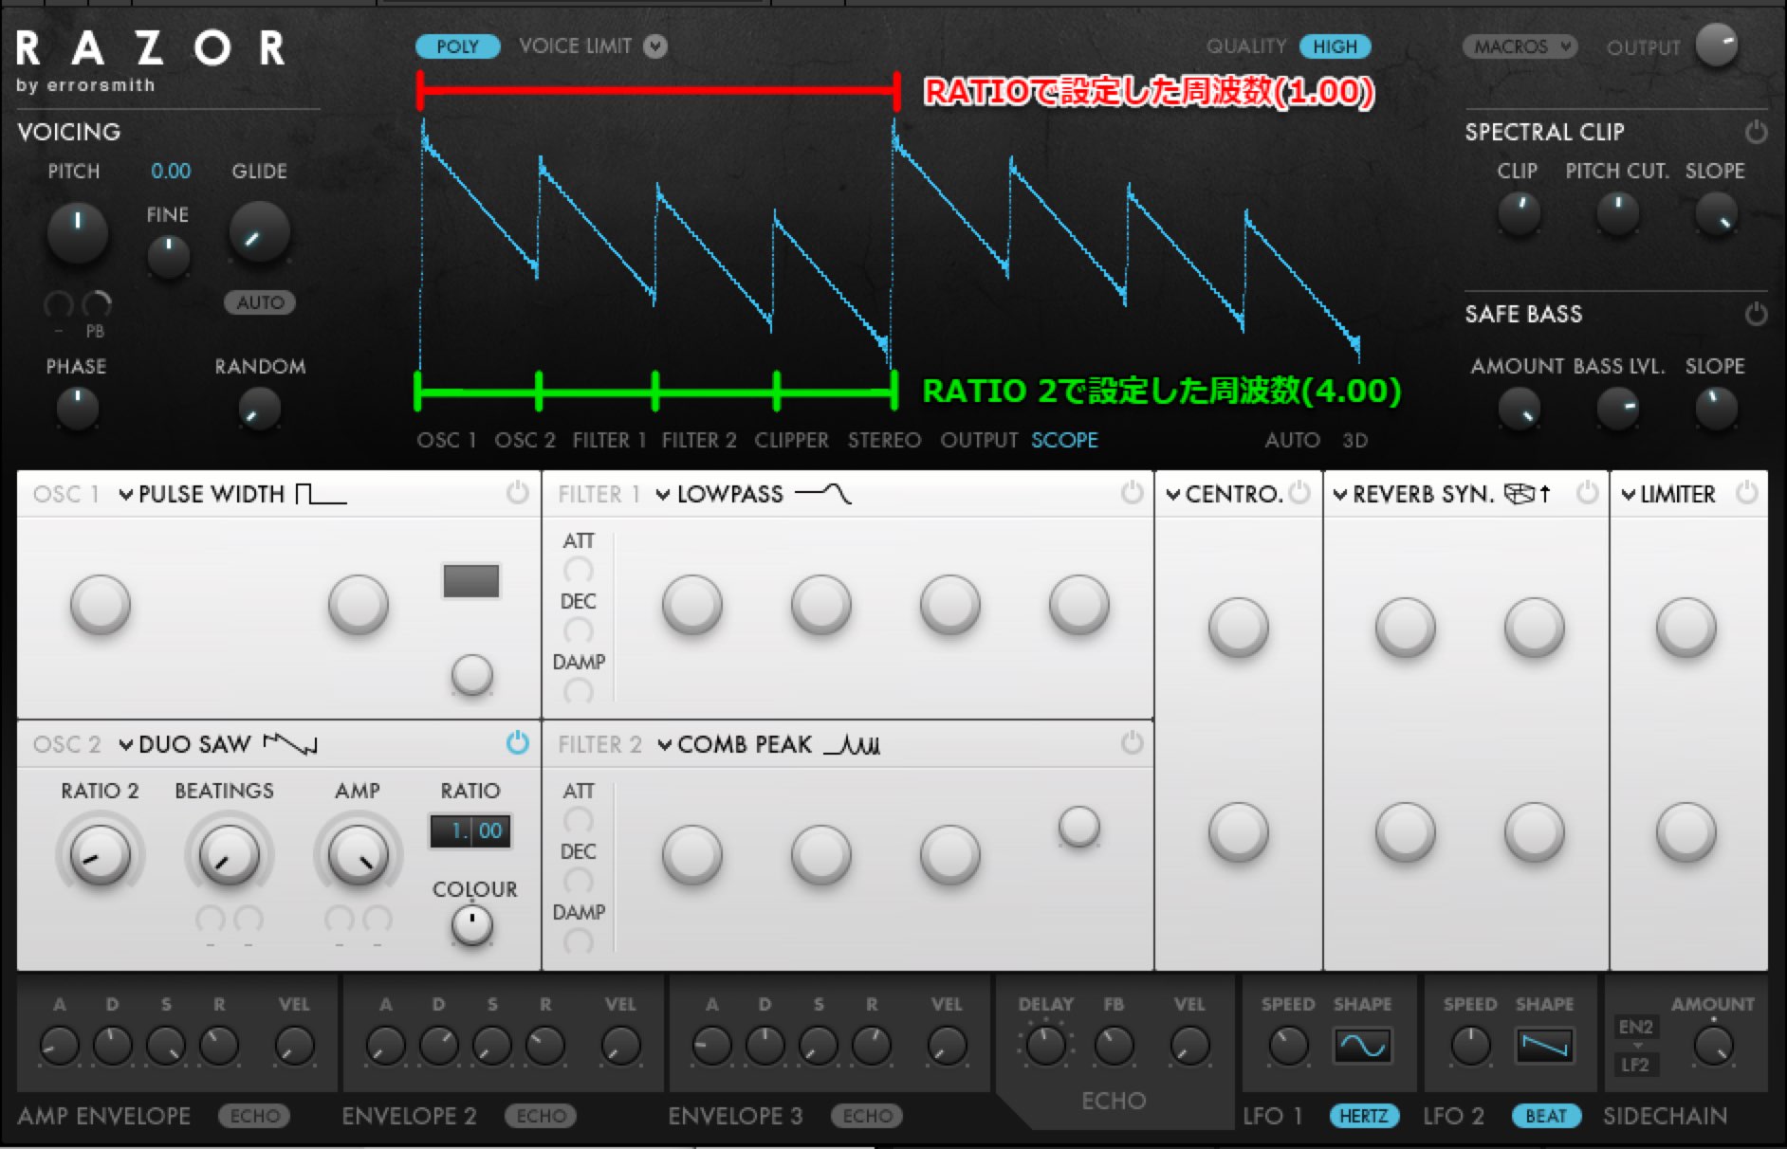1787x1149 pixels.
Task: Click the Spectral Clip CLIP knob
Action: [x=1519, y=213]
